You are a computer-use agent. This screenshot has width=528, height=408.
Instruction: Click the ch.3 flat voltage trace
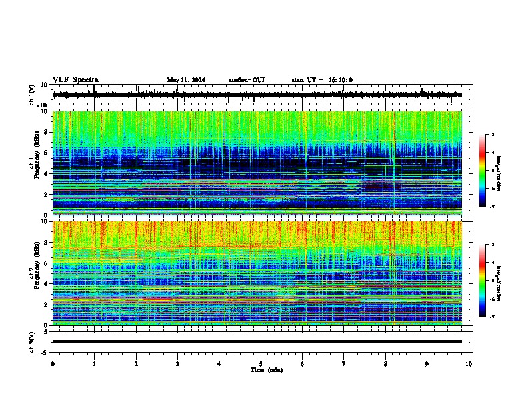[257, 341]
